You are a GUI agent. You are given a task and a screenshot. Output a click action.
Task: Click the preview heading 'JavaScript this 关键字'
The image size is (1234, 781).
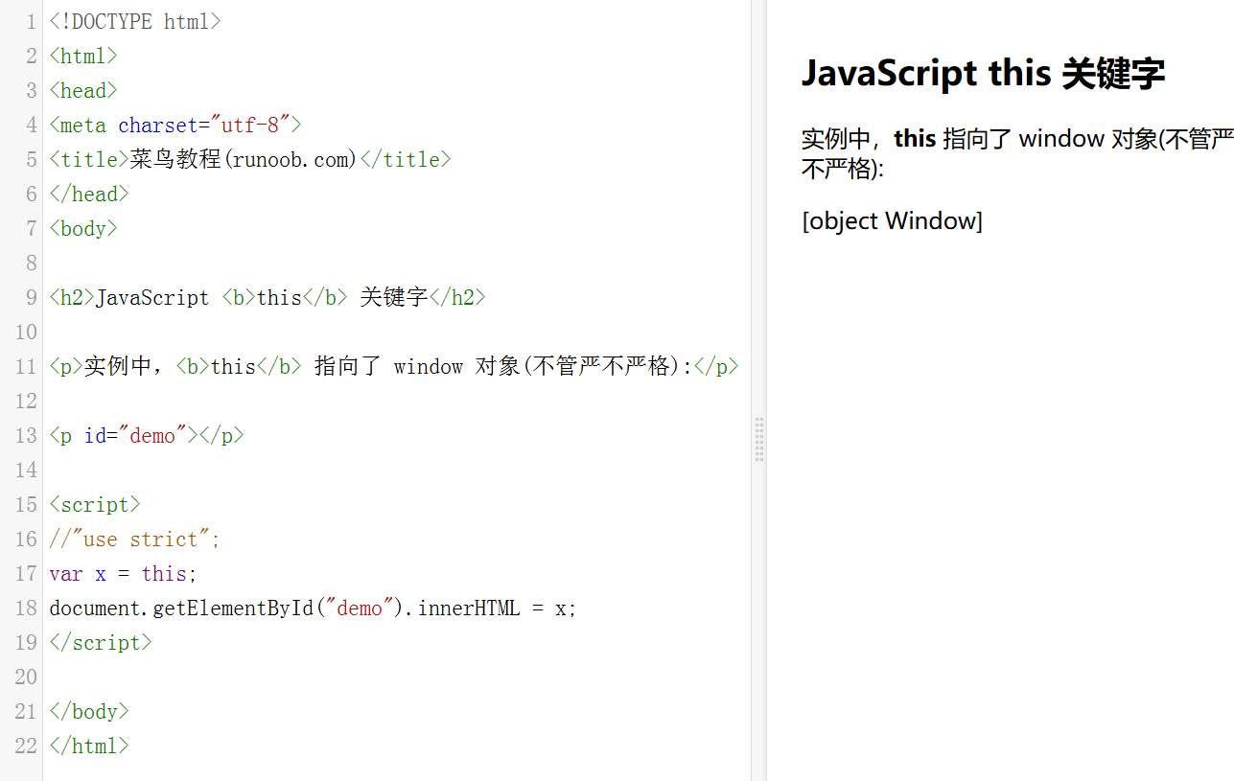pyautogui.click(x=983, y=73)
